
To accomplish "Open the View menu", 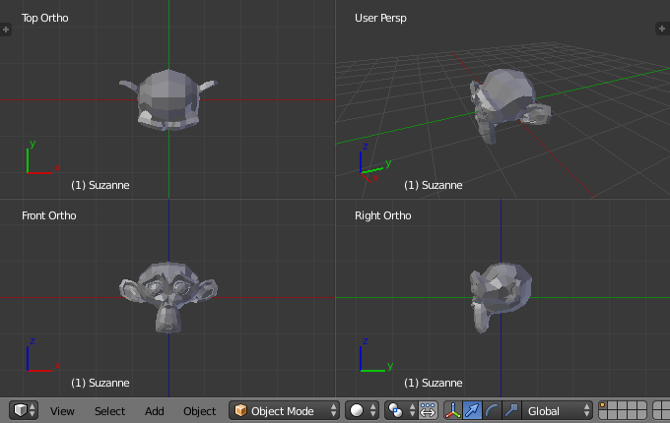I will [62, 411].
